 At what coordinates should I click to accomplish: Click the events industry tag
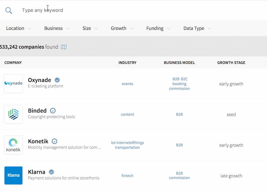[127, 84]
